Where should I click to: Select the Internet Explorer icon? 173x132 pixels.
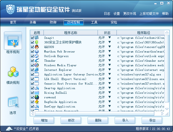click(37, 70)
